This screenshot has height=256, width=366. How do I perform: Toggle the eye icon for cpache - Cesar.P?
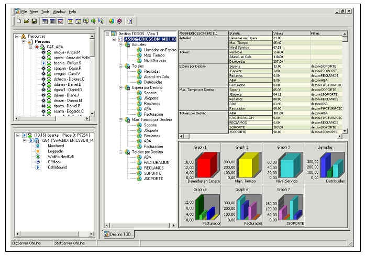[x=43, y=69]
